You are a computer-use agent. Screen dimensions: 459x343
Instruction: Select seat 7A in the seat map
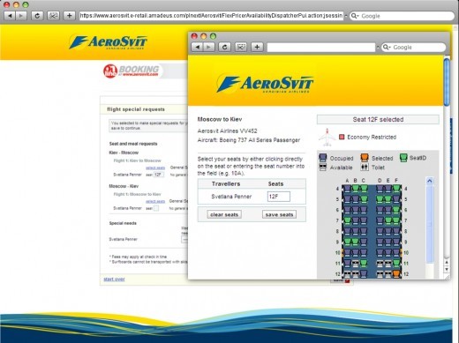click(x=347, y=220)
